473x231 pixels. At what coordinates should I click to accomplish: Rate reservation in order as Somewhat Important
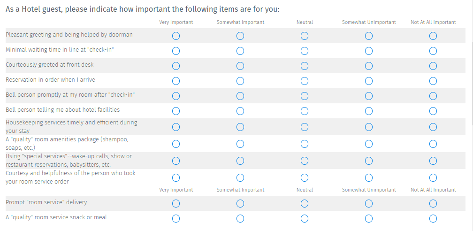(x=240, y=81)
